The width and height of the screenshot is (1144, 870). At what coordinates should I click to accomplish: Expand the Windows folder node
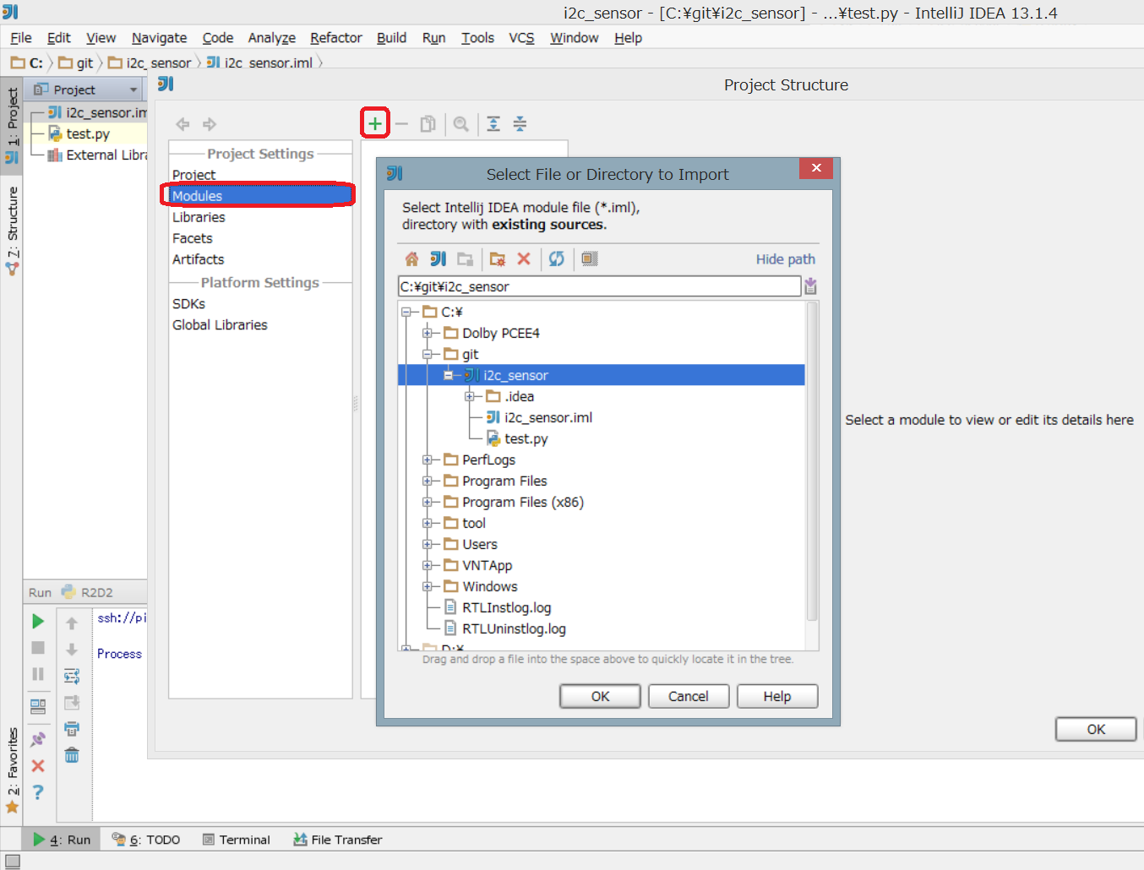[x=428, y=586]
